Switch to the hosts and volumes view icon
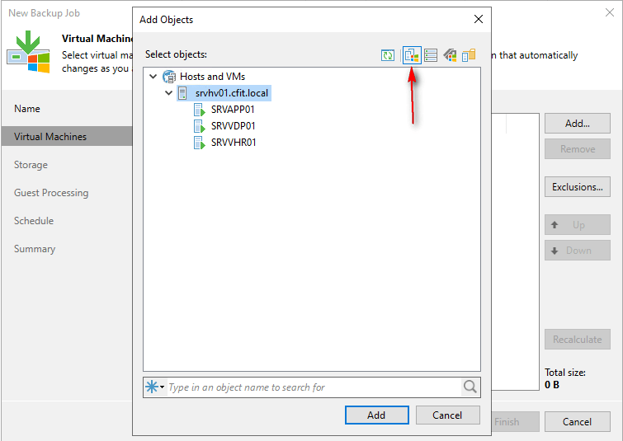Screen dimensions: 623x441 431,55
